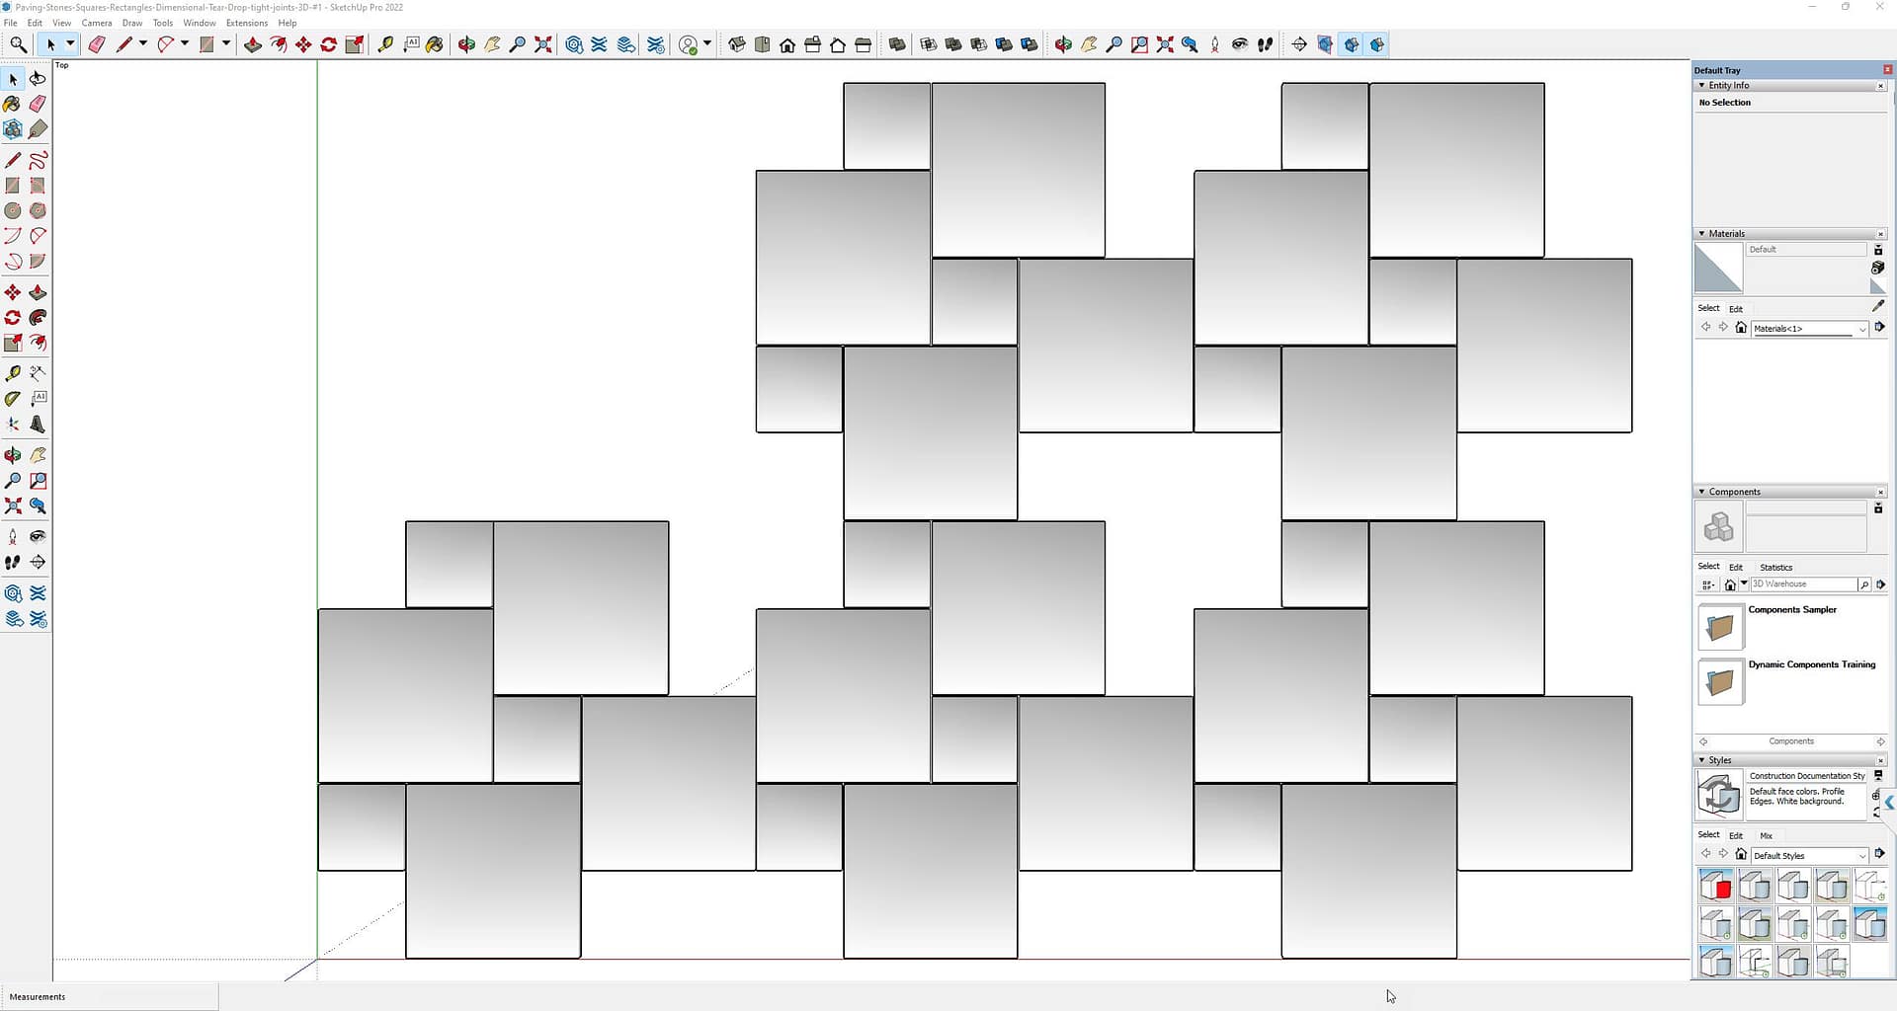Image resolution: width=1897 pixels, height=1011 pixels.
Task: Click the material eyedropper sample icon
Action: 1878,306
